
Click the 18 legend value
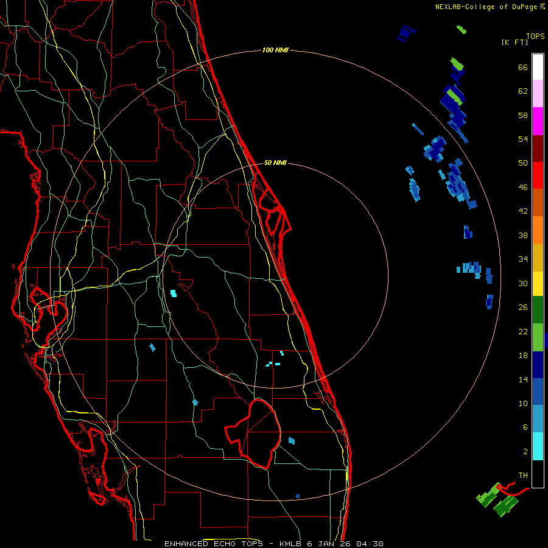523,356
